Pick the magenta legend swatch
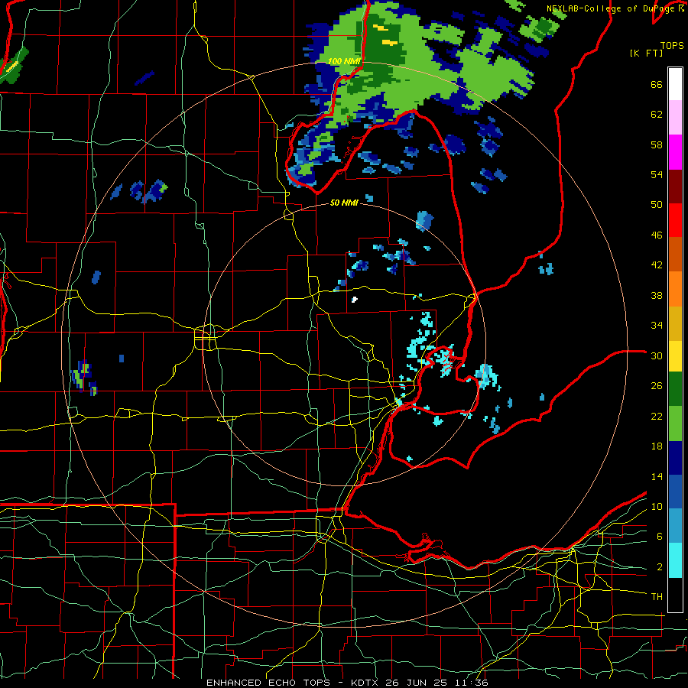This screenshot has height=688, width=688. tap(675, 152)
